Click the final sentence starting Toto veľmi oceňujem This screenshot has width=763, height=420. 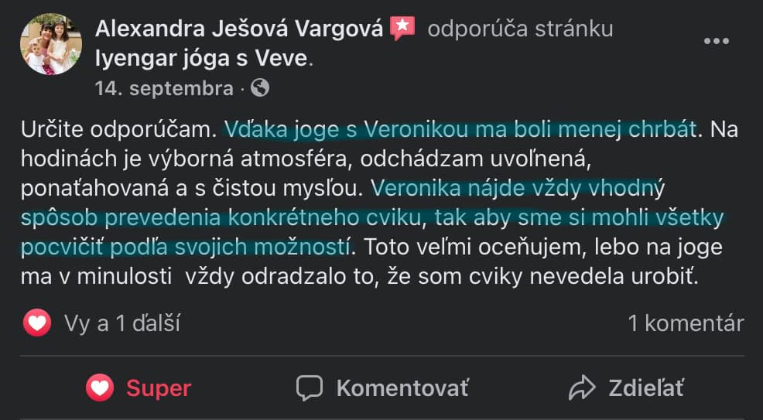pos(542,248)
